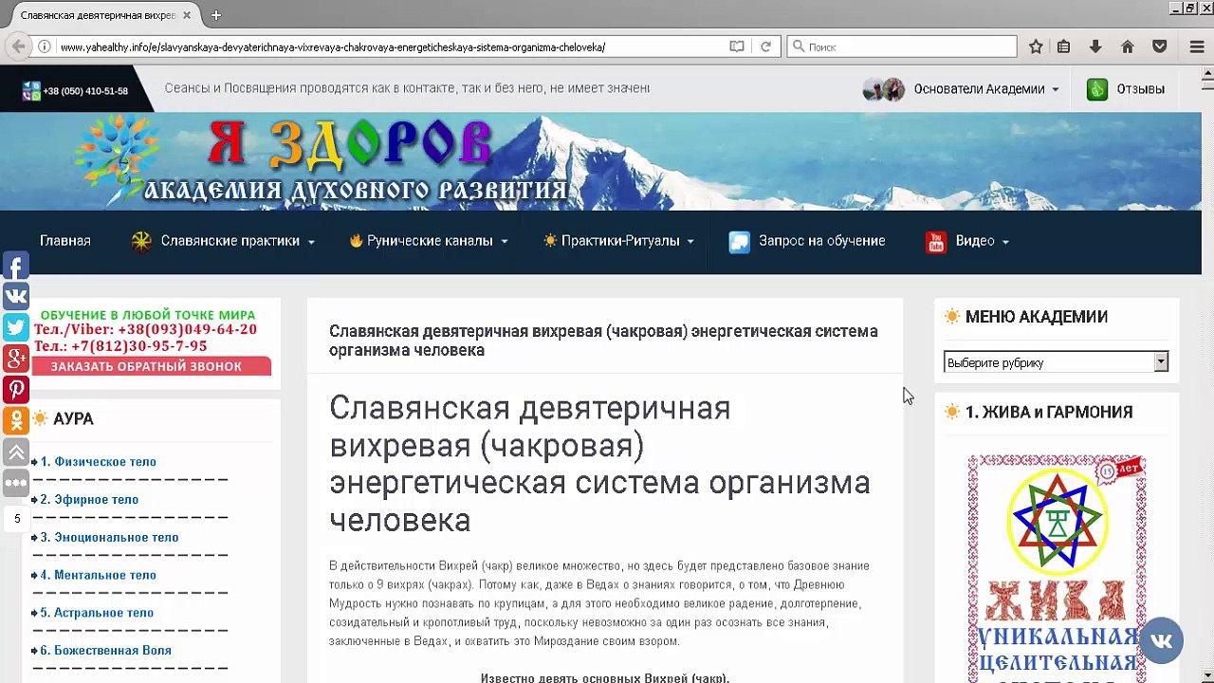This screenshot has height=683, width=1214.
Task: Open 4. Ментальное тело link
Action: [98, 575]
